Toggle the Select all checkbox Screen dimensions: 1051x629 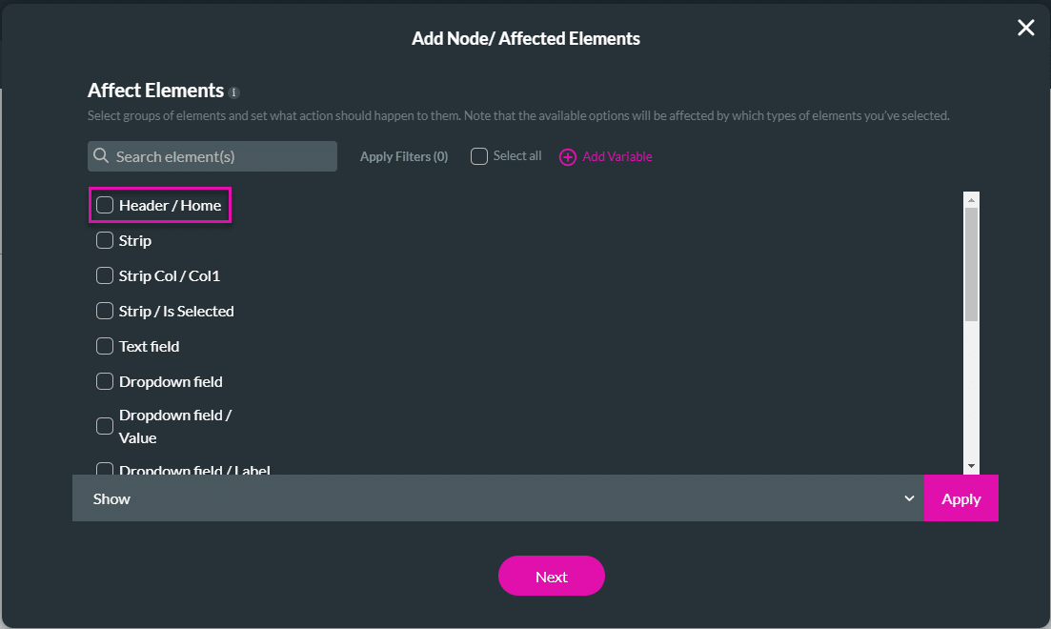click(x=479, y=156)
